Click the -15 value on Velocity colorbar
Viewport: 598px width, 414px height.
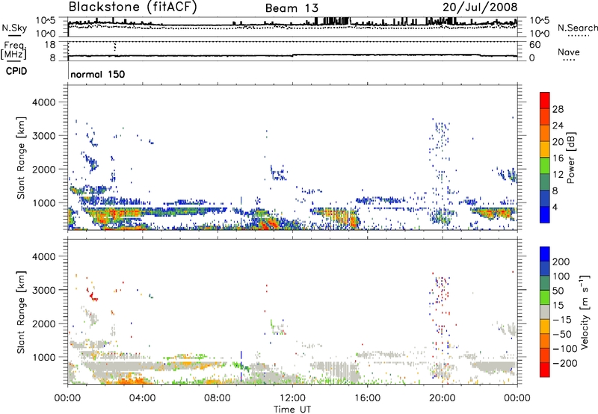pos(561,320)
